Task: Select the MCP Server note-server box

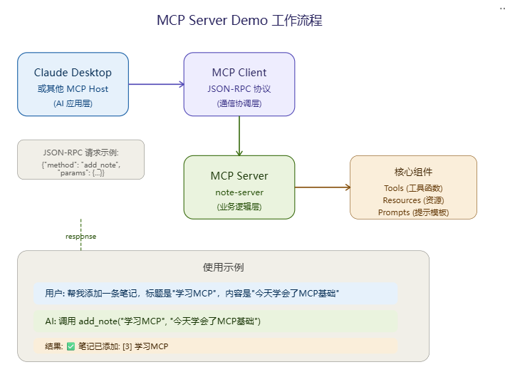Action: click(239, 187)
